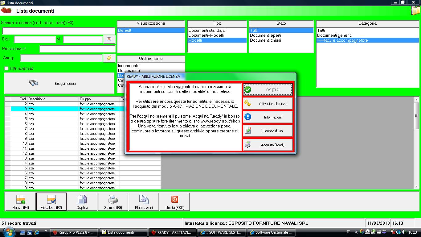Select table row with code 16
Image resolution: width=421 pixels, height=237 pixels.
point(83,173)
